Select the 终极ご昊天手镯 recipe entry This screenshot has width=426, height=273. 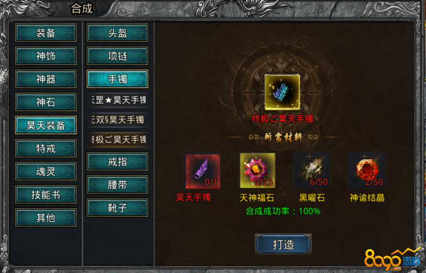click(x=118, y=140)
